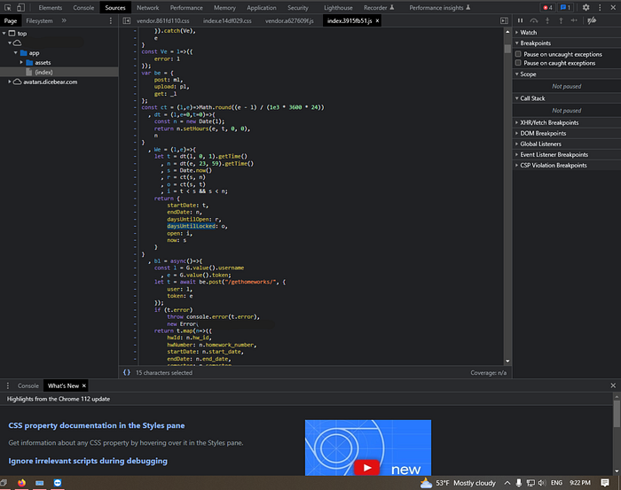Open vendor.861fd110.css file tab

coord(162,21)
